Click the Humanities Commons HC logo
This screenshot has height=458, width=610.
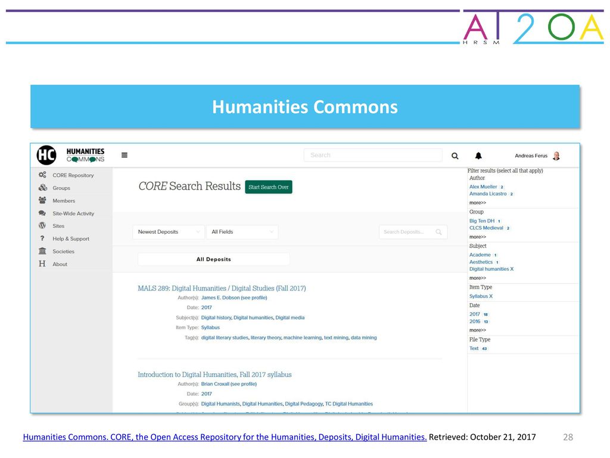coord(46,155)
